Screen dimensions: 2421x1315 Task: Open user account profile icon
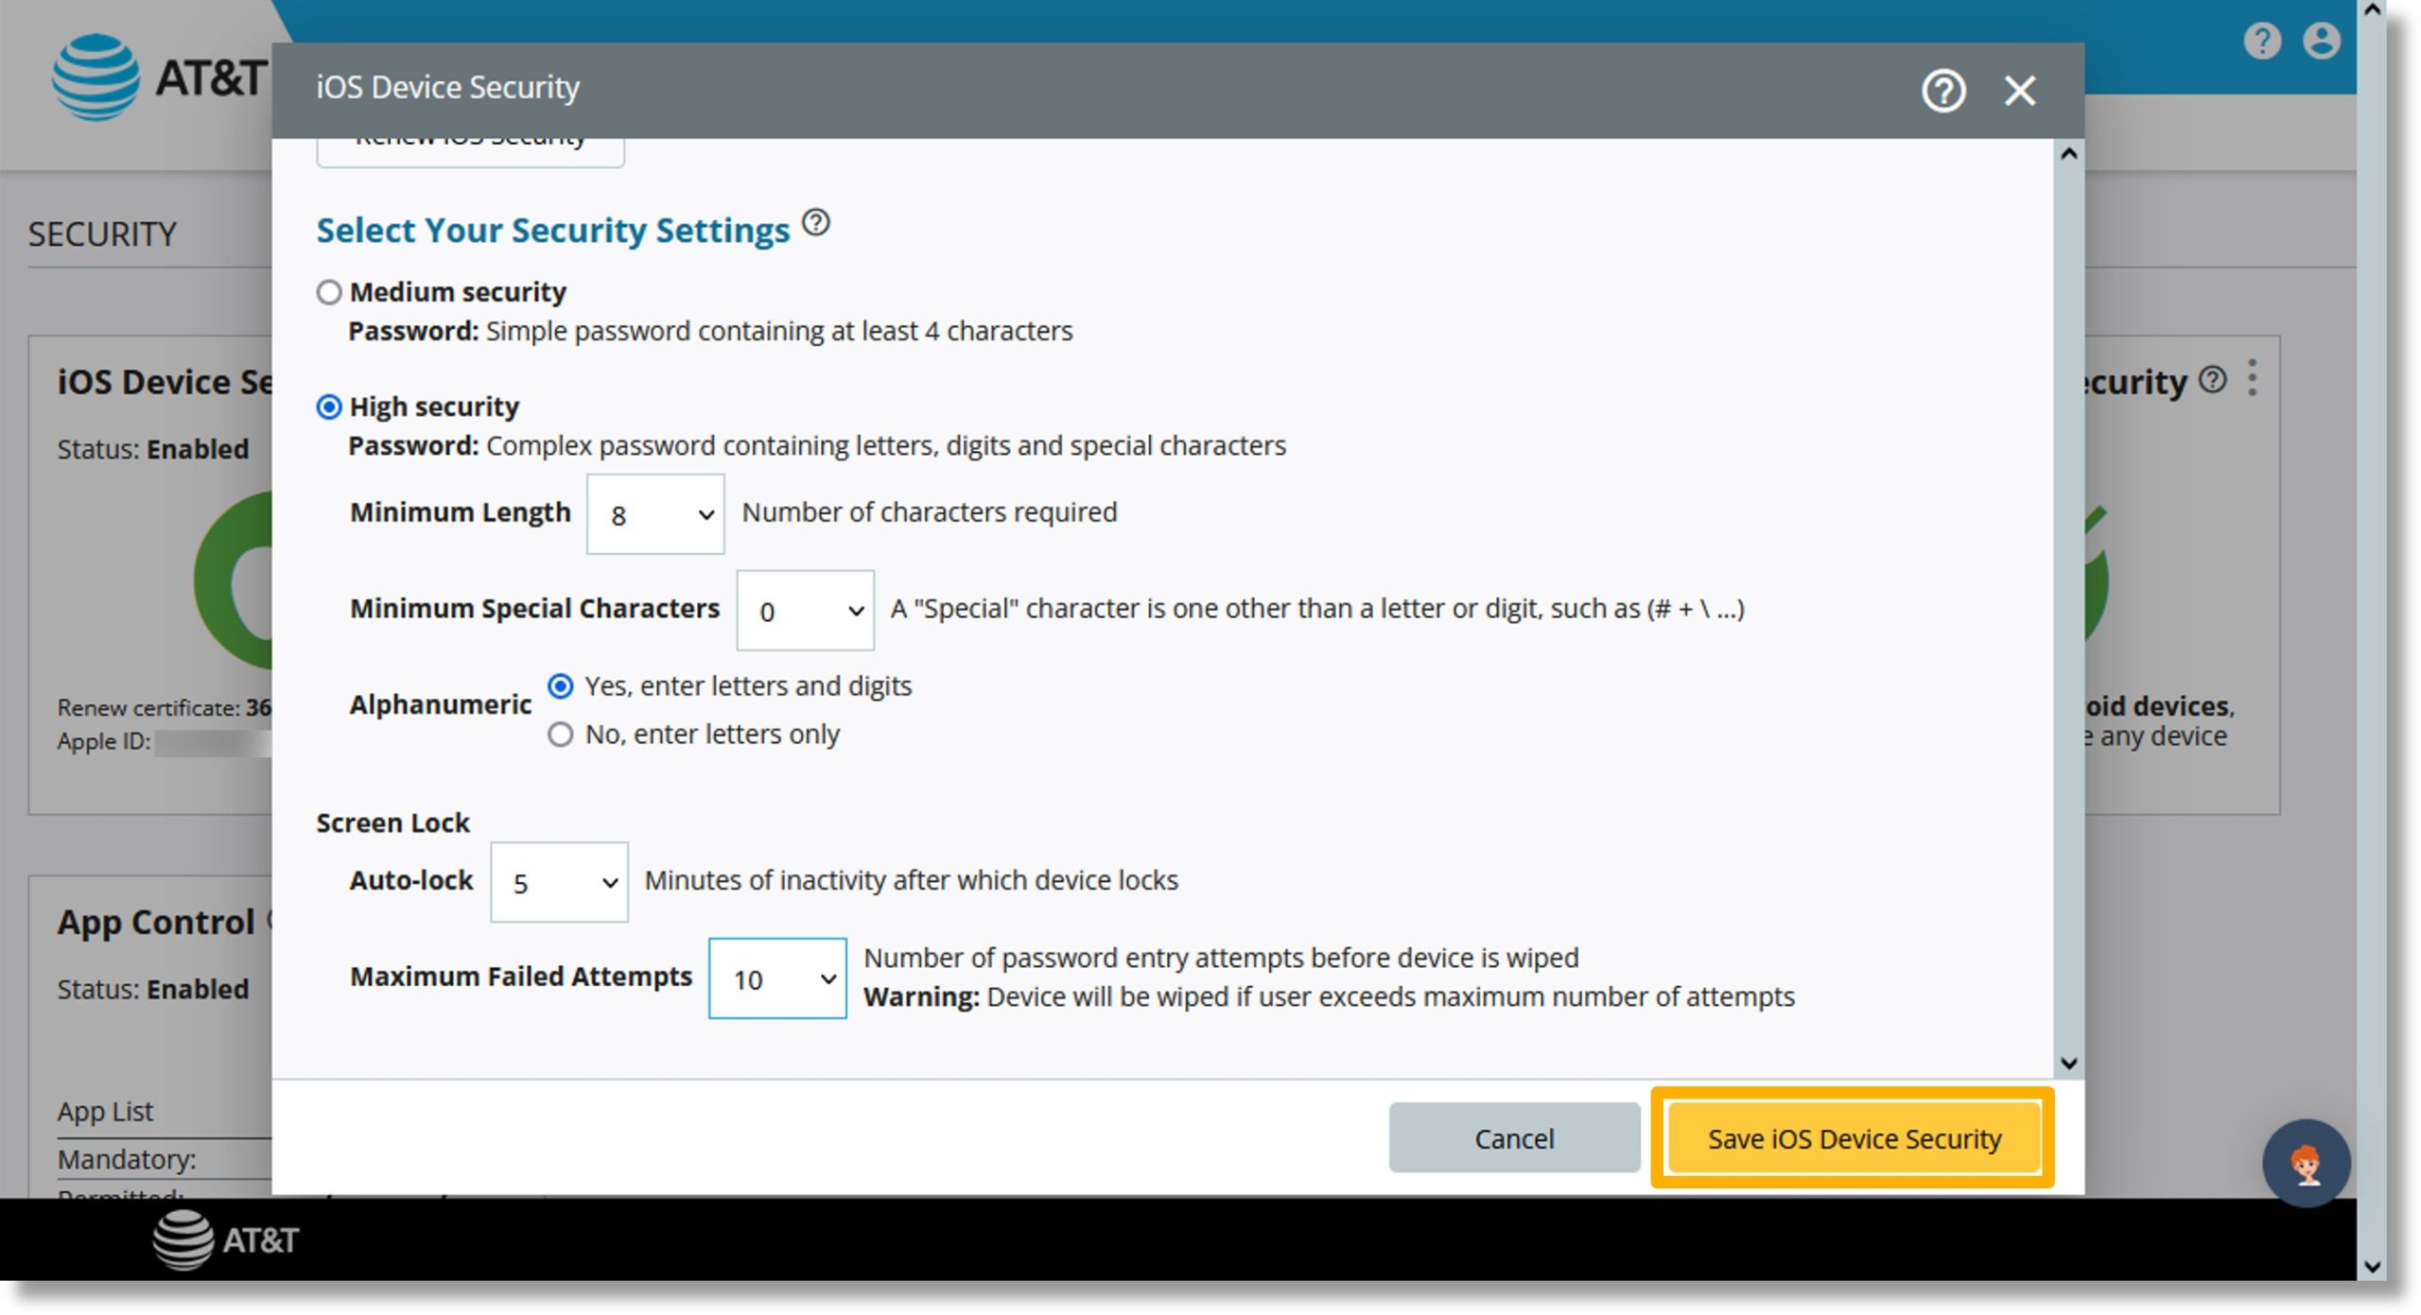click(2322, 41)
